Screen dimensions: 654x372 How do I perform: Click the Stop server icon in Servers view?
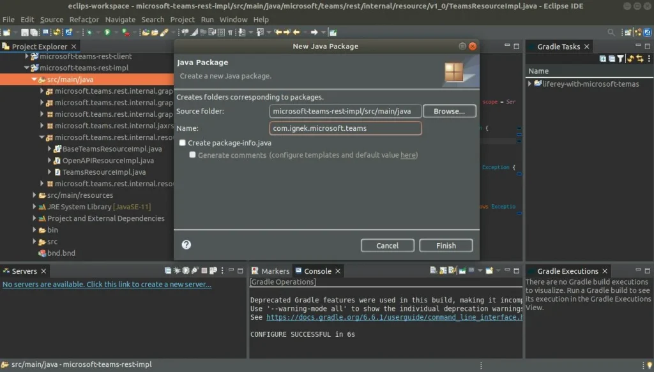[204, 271]
